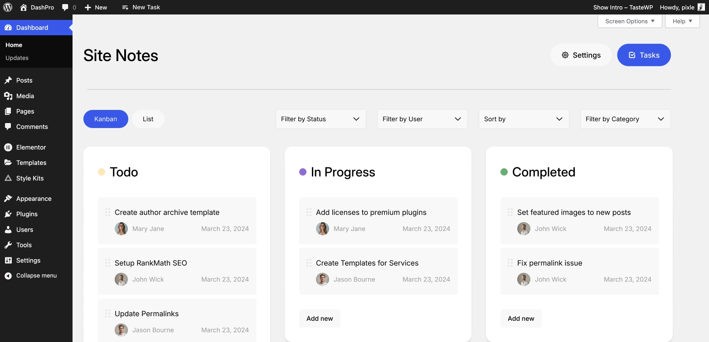709x342 pixels.
Task: Click the Collapse menu arrow icon
Action: coord(8,276)
